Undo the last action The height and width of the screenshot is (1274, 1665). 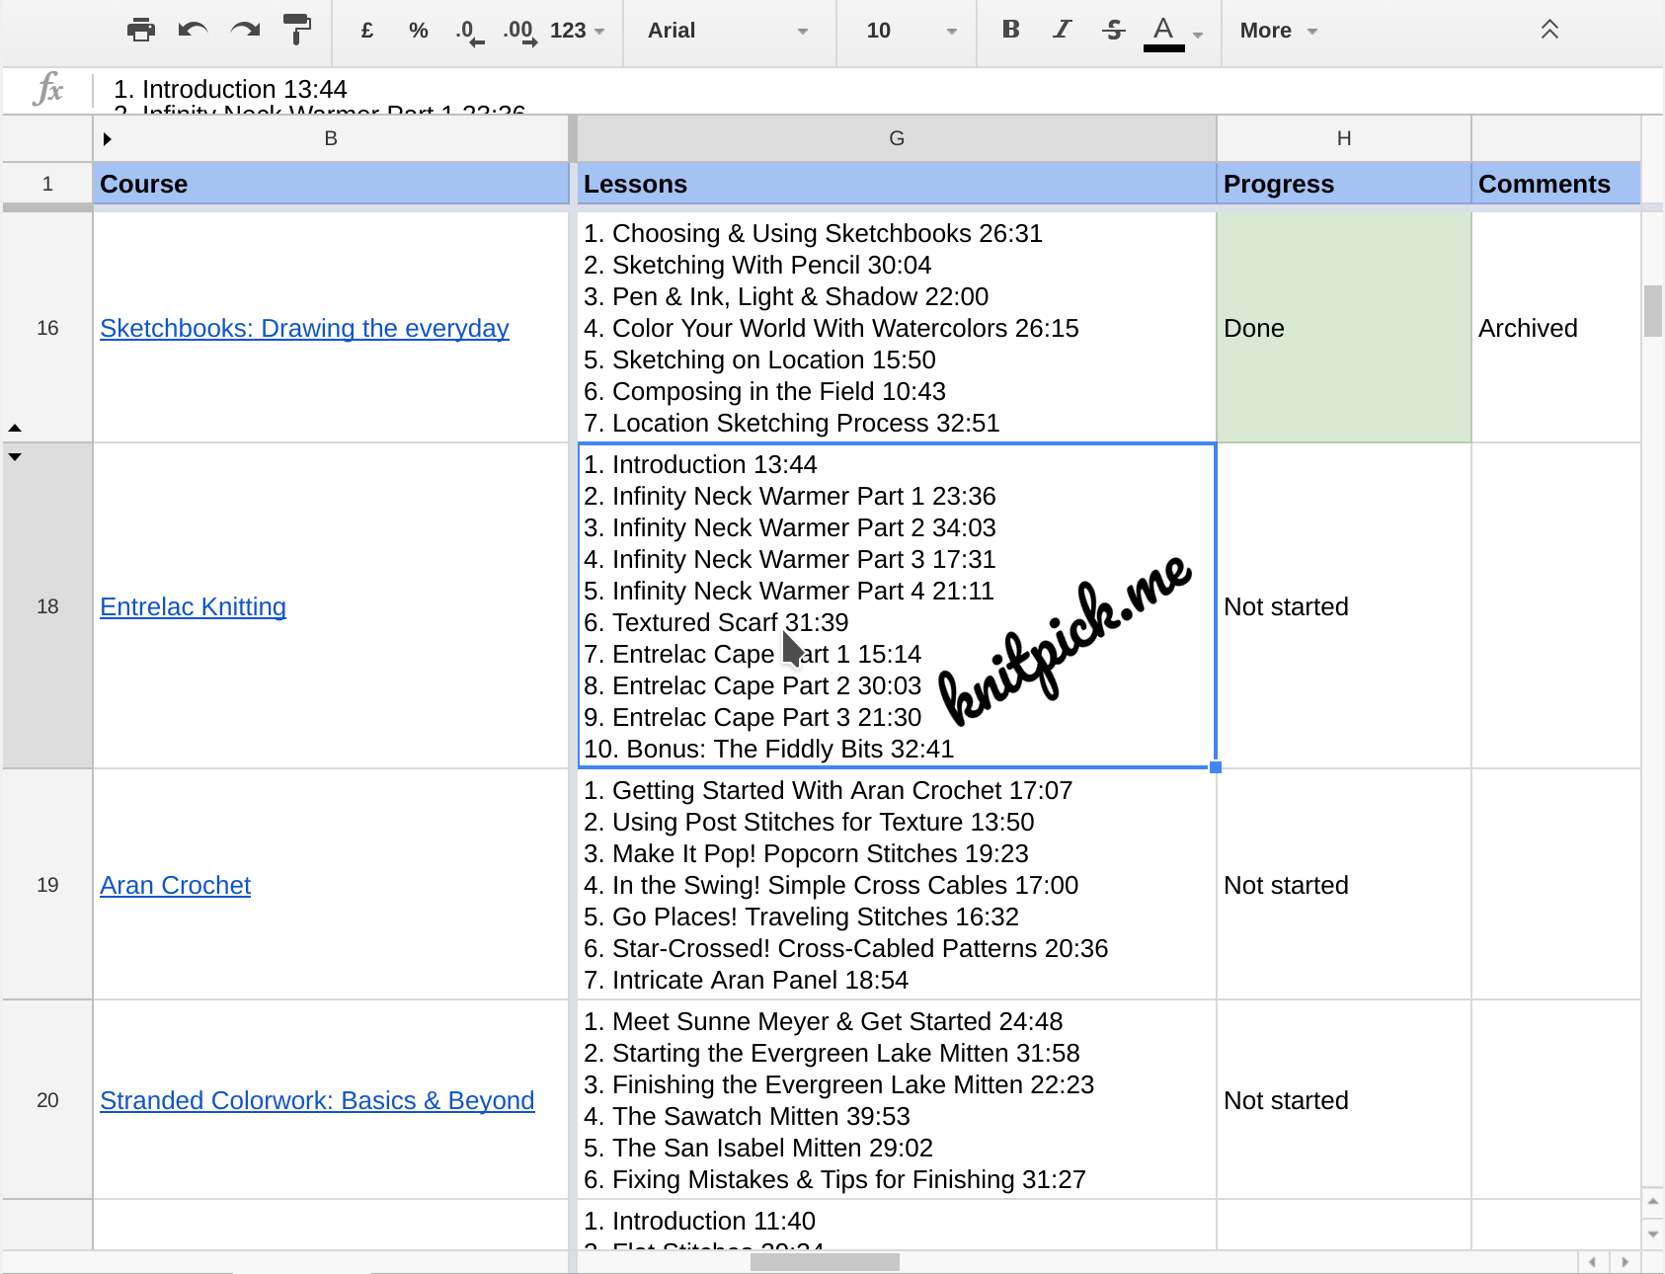coord(193,31)
